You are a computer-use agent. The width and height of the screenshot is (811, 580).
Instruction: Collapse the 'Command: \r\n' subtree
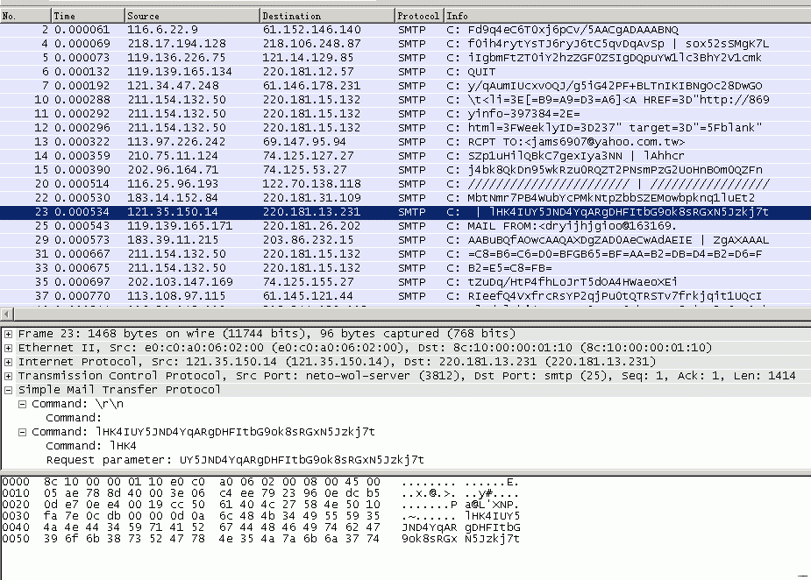pos(23,404)
